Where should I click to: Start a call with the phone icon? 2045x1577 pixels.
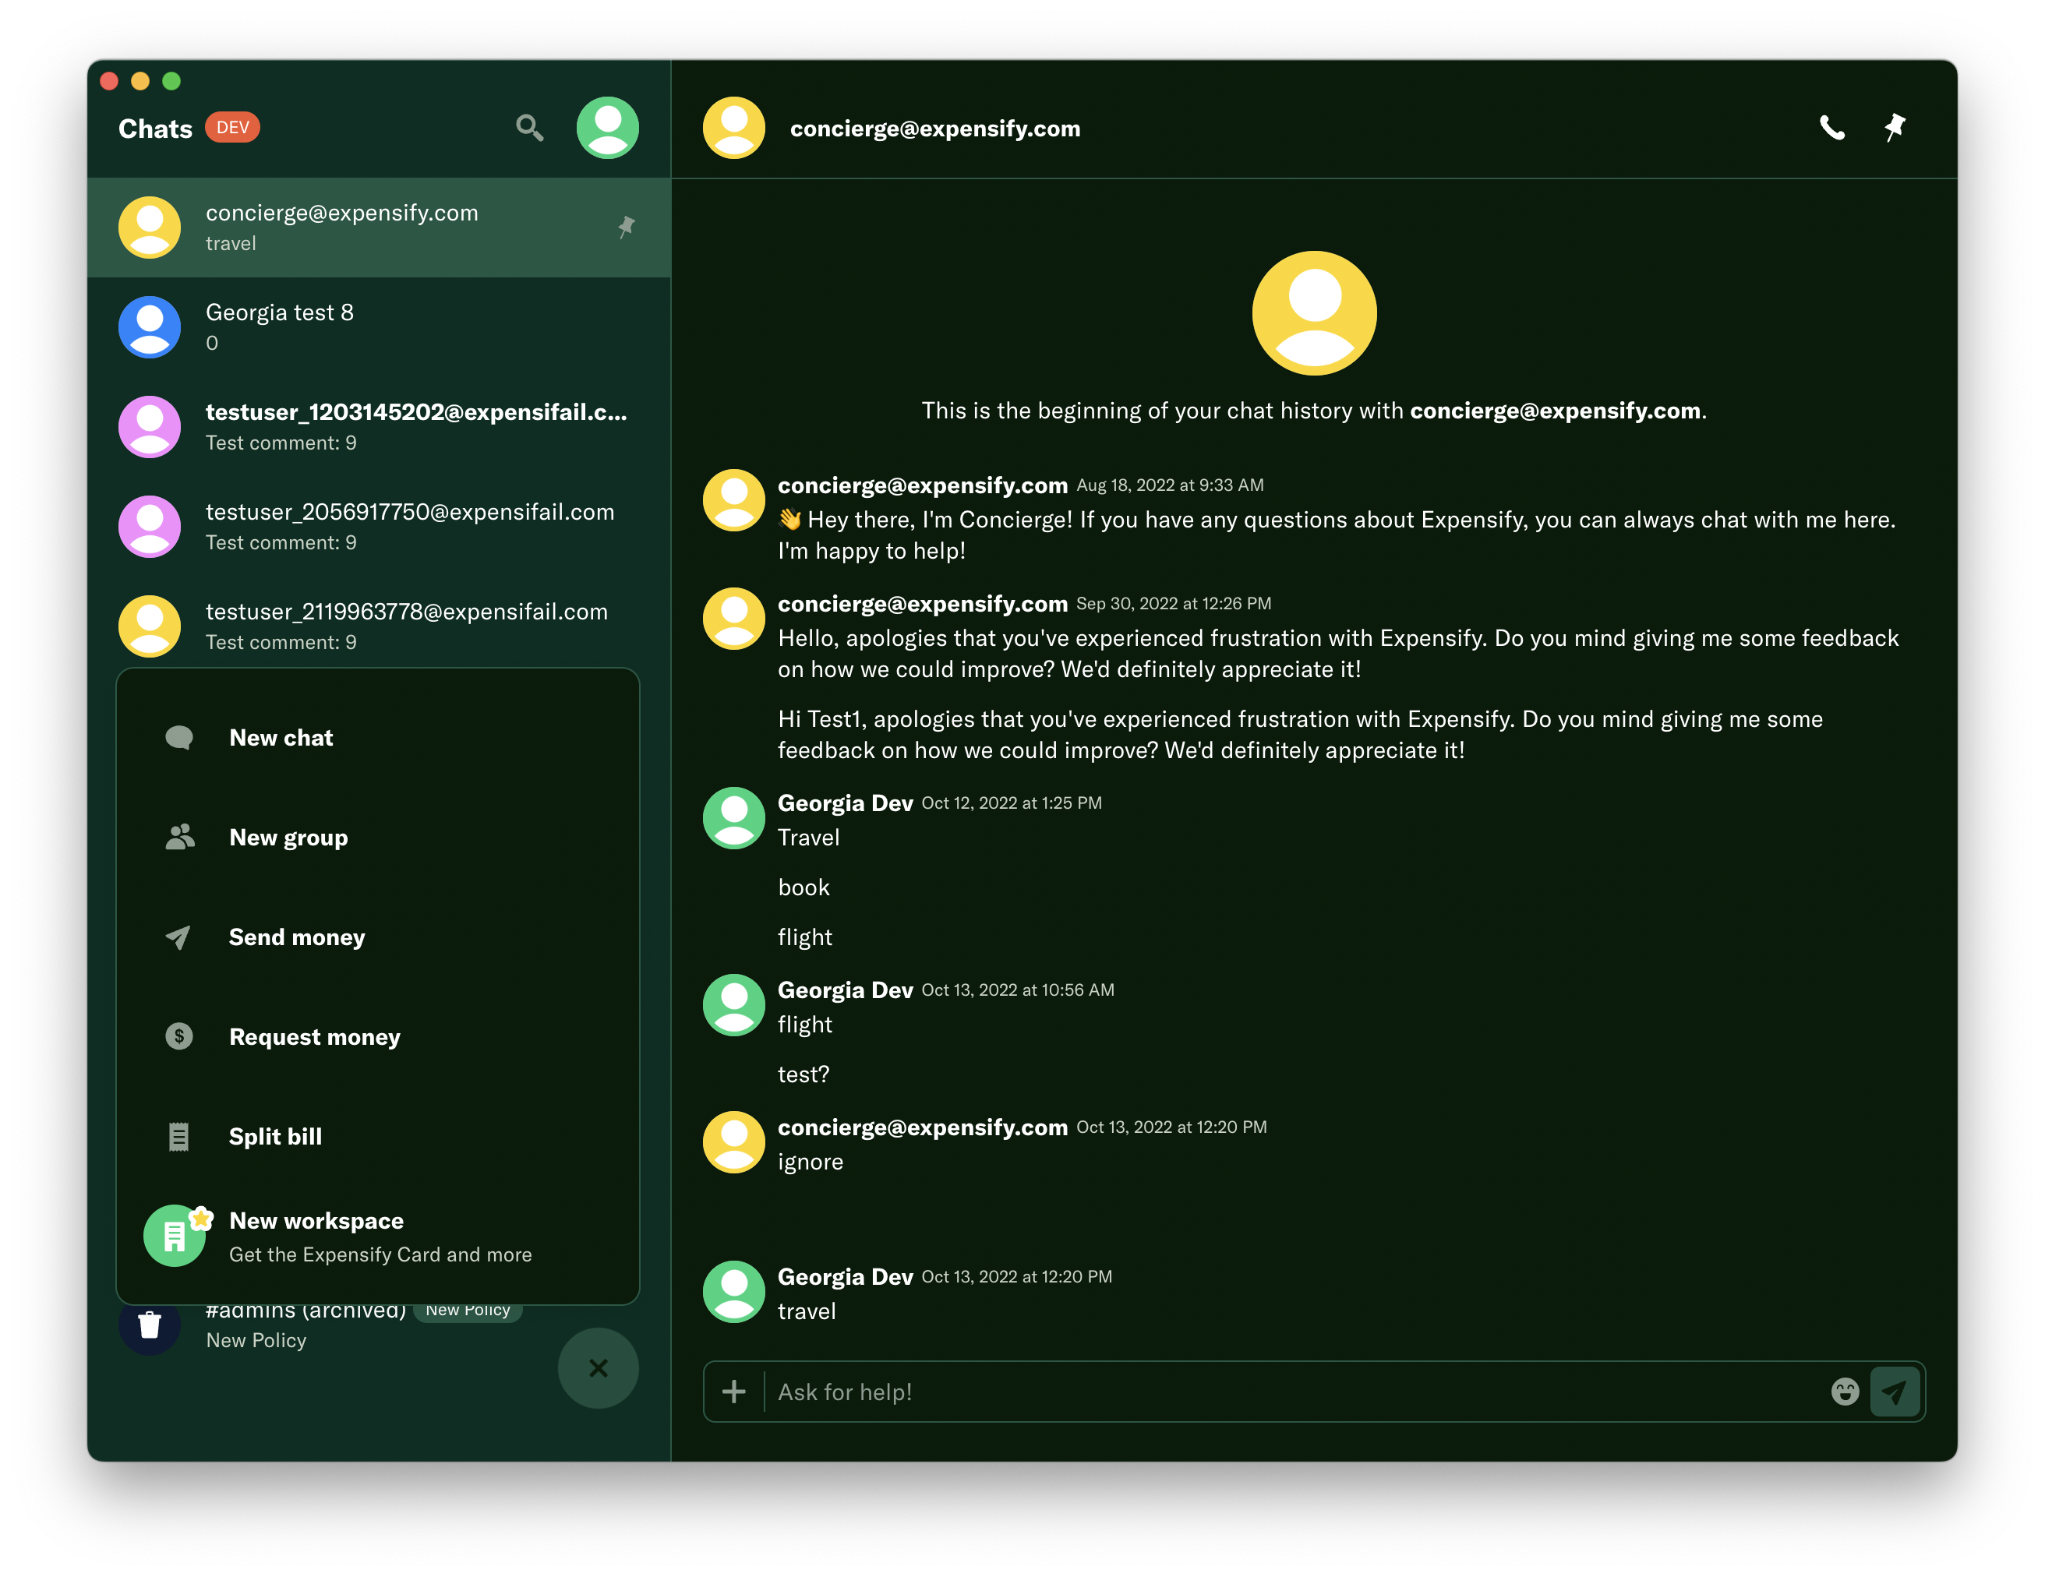pyautogui.click(x=1831, y=127)
